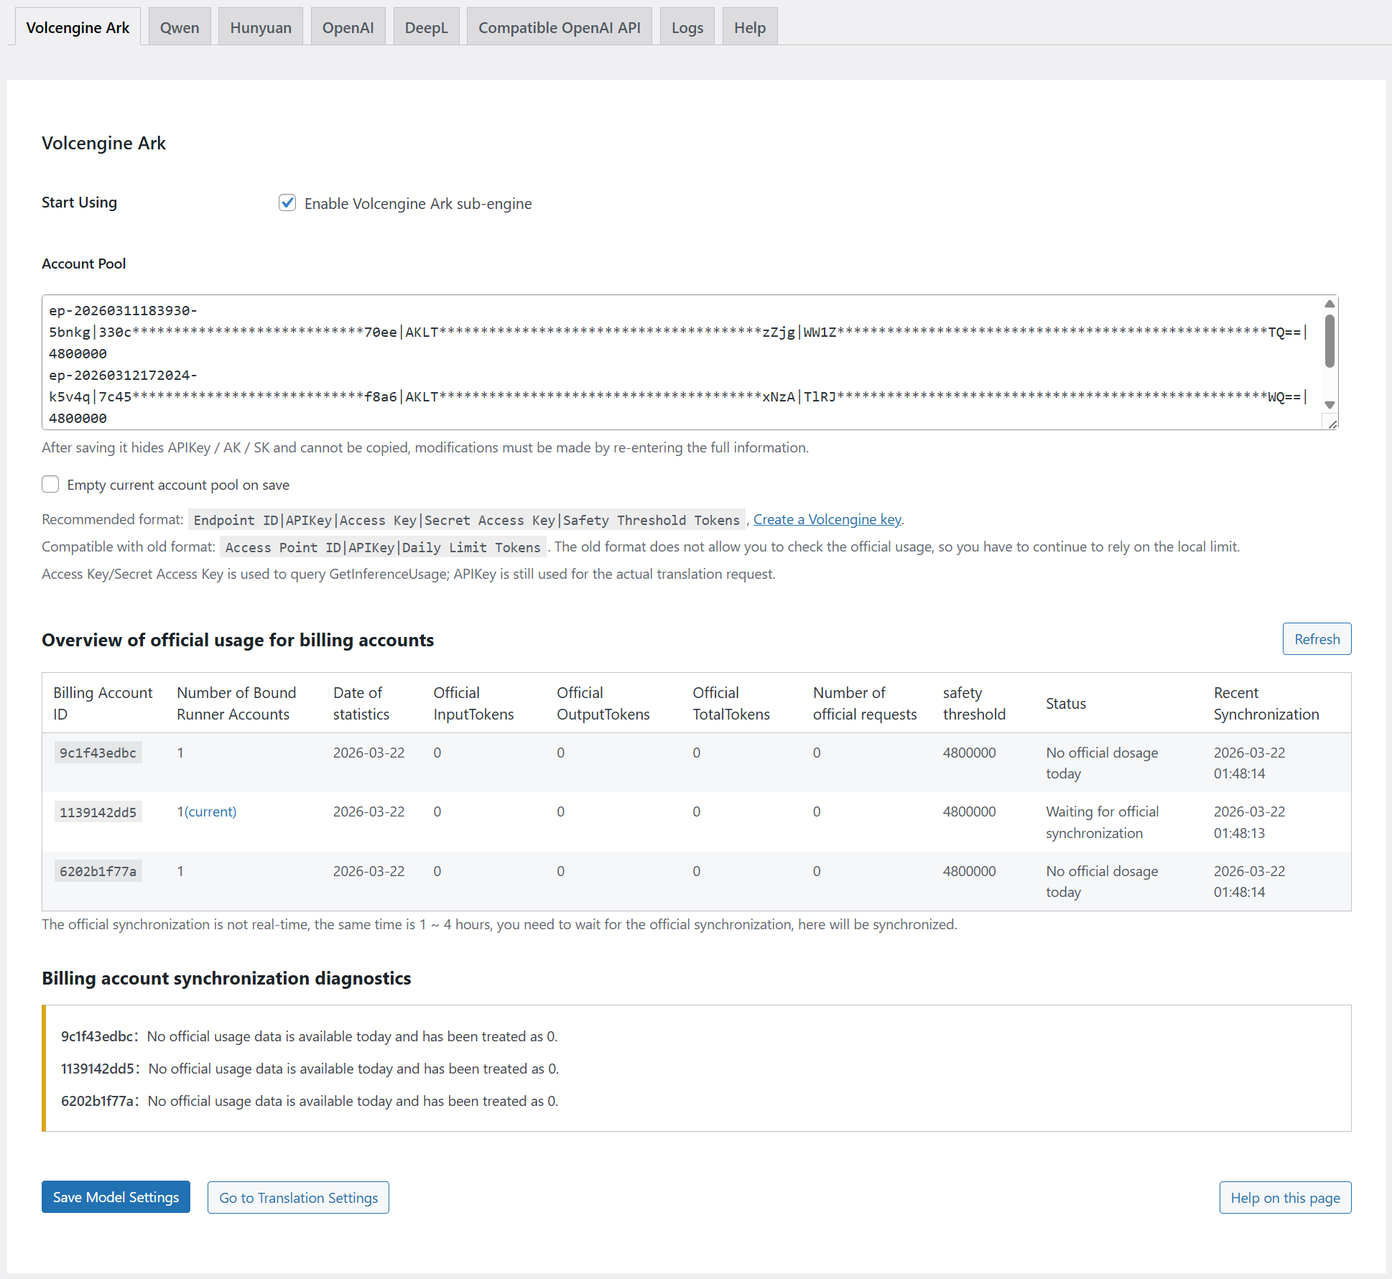
Task: Click the Official TotalTokens column header
Action: (730, 703)
